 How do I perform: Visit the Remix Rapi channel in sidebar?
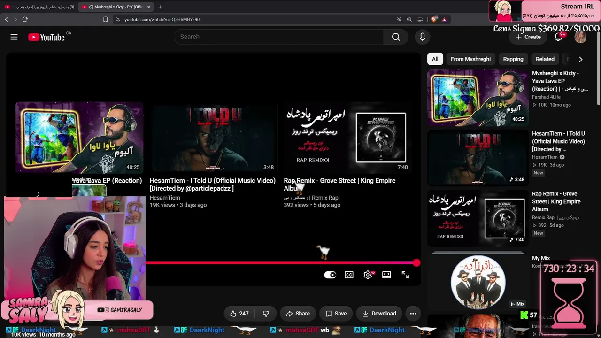click(x=555, y=217)
